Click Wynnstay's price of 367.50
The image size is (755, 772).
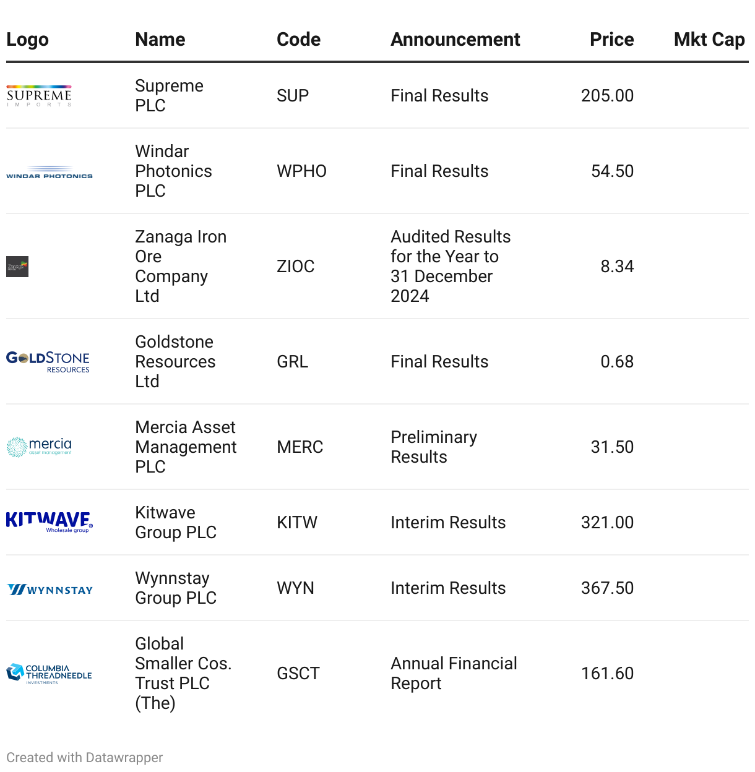(607, 588)
